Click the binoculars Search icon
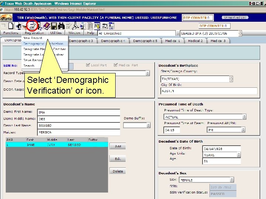The image size is (266, 199). coord(61,26)
